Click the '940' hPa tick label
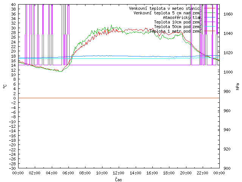 point(227,130)
